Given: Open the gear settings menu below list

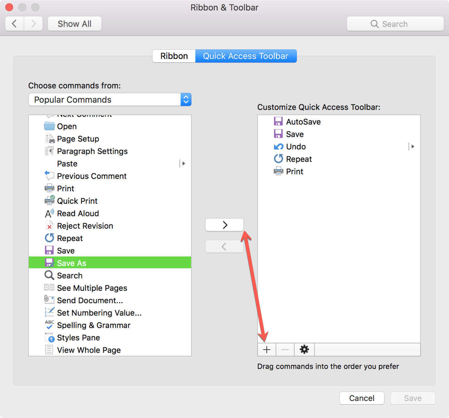Looking at the screenshot, I should [304, 350].
